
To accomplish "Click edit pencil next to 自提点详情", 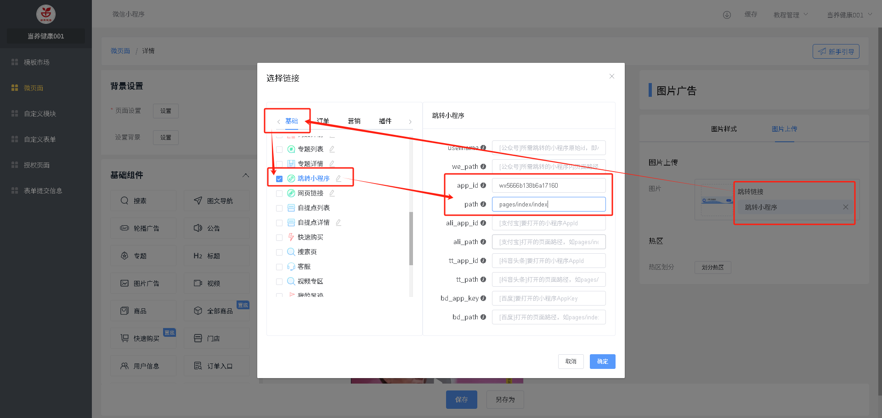I will point(338,223).
